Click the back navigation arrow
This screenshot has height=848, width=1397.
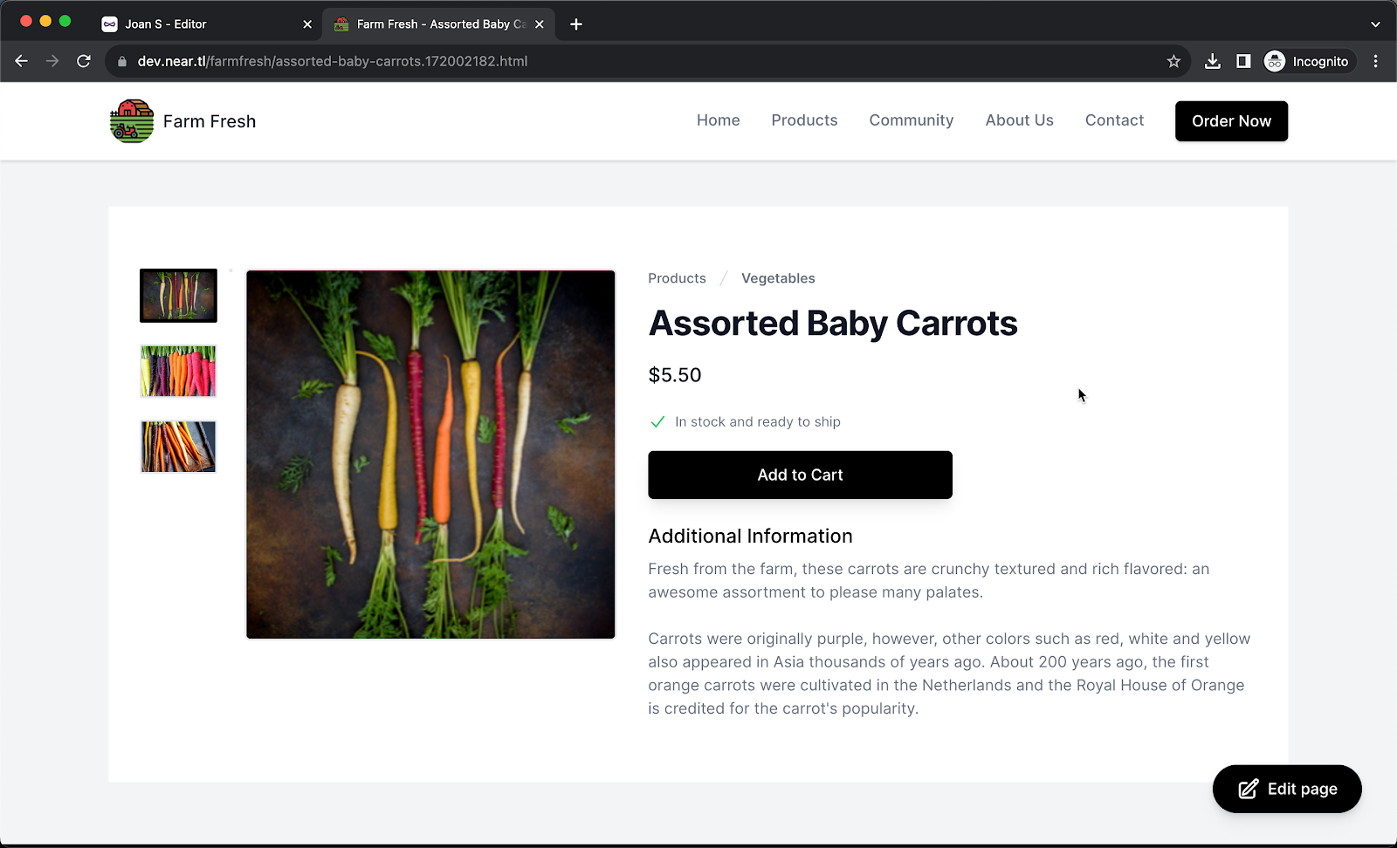tap(21, 61)
